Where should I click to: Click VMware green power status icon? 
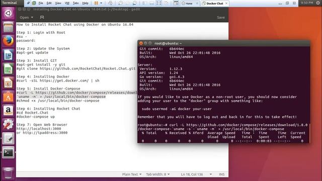(x=34, y=3)
